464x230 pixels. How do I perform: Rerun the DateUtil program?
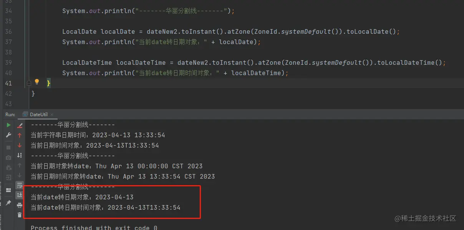click(8, 125)
